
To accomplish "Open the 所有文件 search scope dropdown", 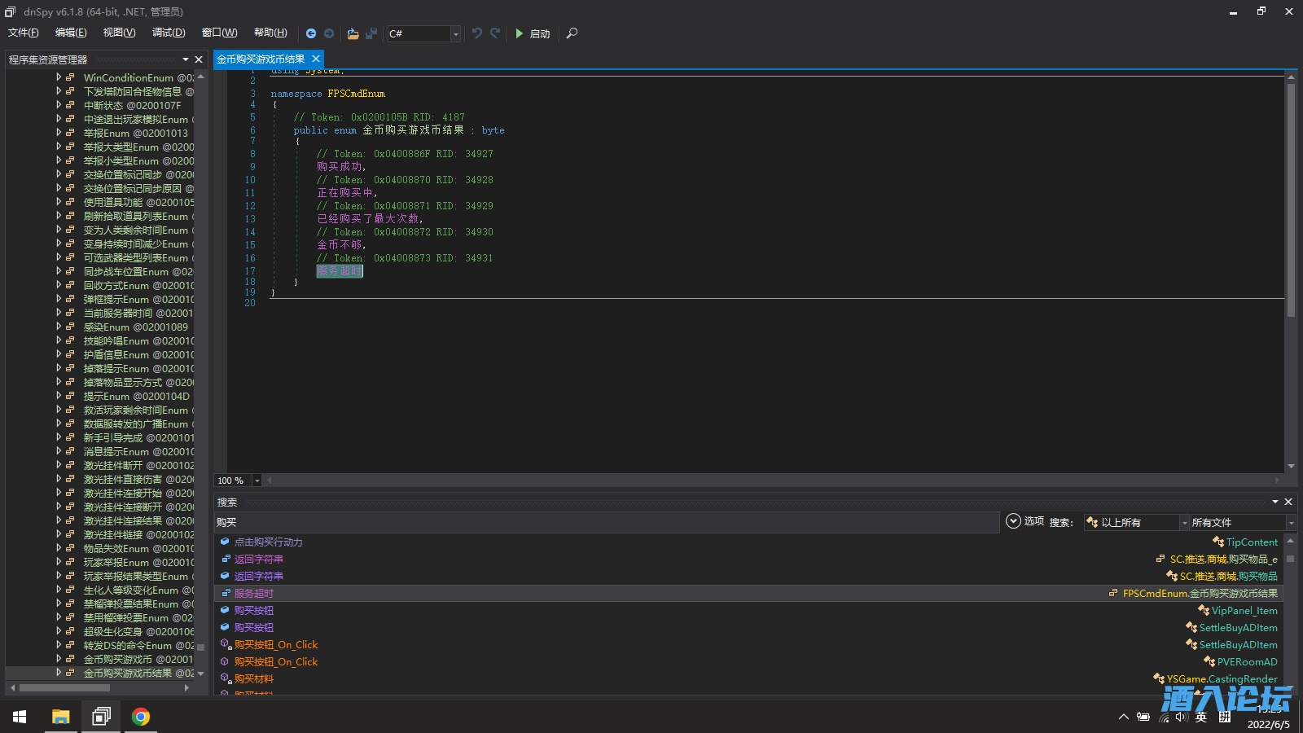I will [x=1290, y=523].
